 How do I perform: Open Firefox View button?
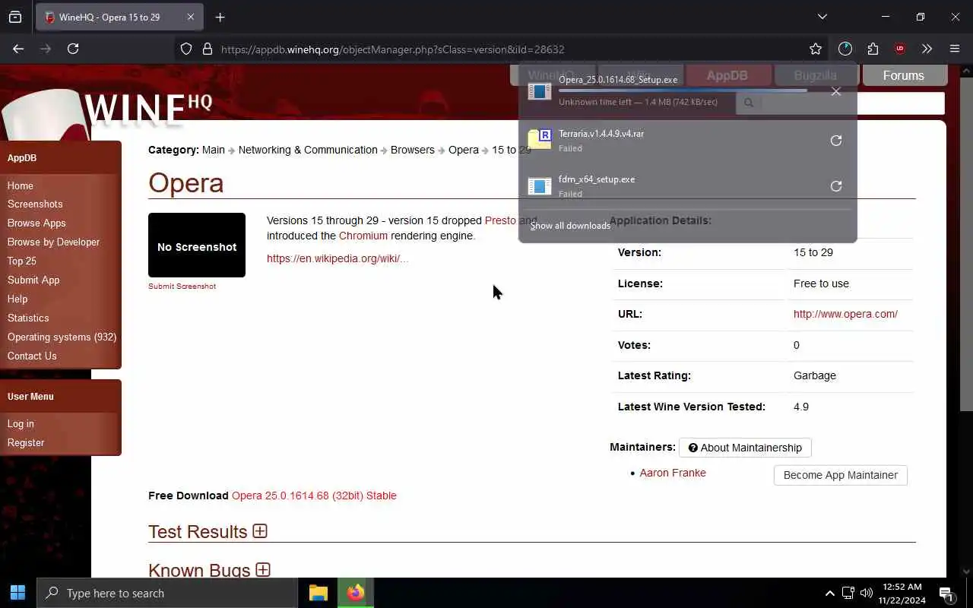click(x=15, y=17)
